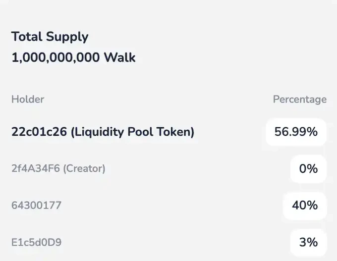Sort by the Holder column header
Image resolution: width=337 pixels, height=261 pixels.
[x=28, y=99]
